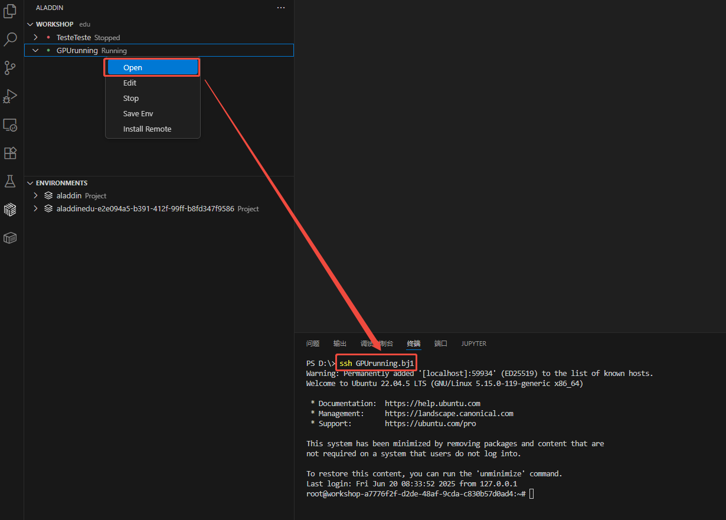
Task: Open the help.ubuntu.com link in terminal
Action: (432, 404)
